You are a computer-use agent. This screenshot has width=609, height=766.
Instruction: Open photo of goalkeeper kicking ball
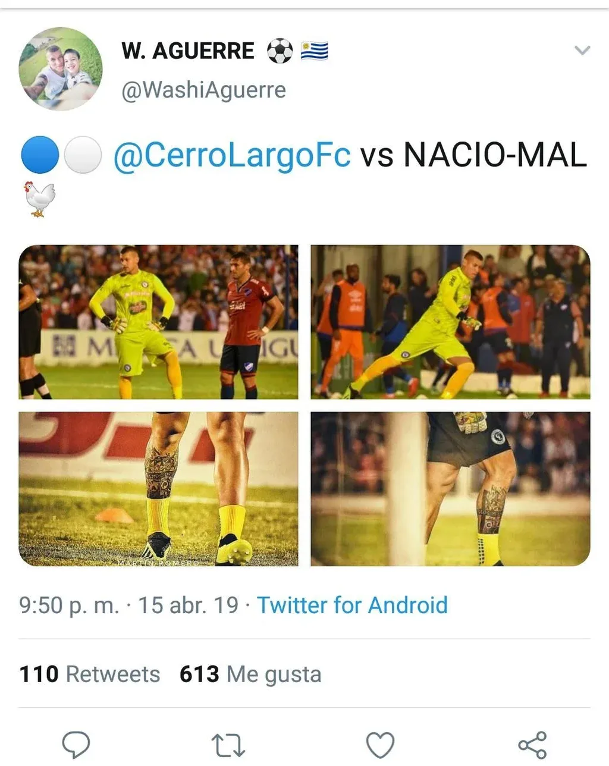(x=450, y=322)
